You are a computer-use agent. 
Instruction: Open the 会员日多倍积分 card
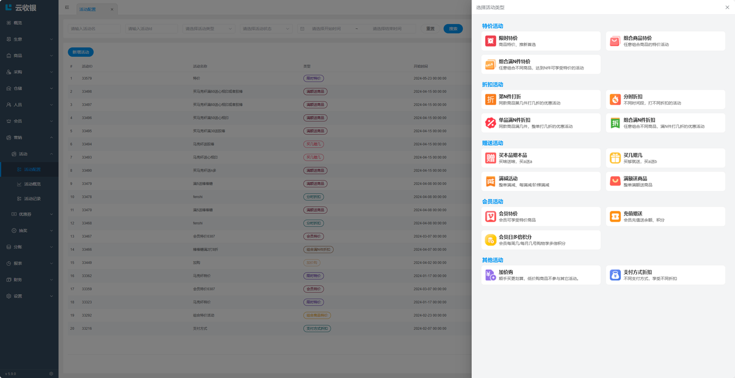point(541,240)
